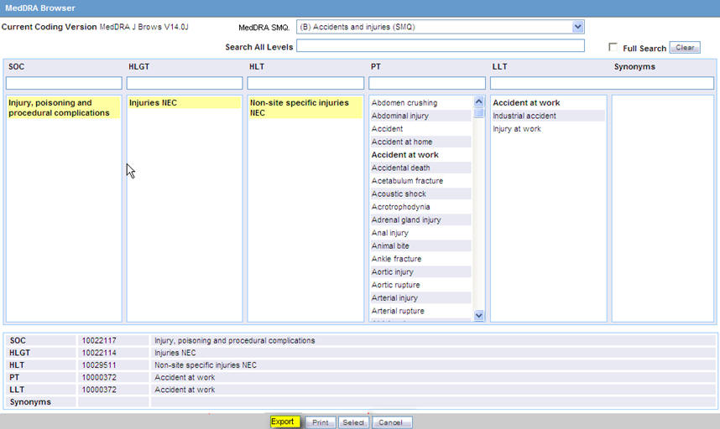The height and width of the screenshot is (429, 720).
Task: Select Aortic rupture in the PT list
Action: 395,285
